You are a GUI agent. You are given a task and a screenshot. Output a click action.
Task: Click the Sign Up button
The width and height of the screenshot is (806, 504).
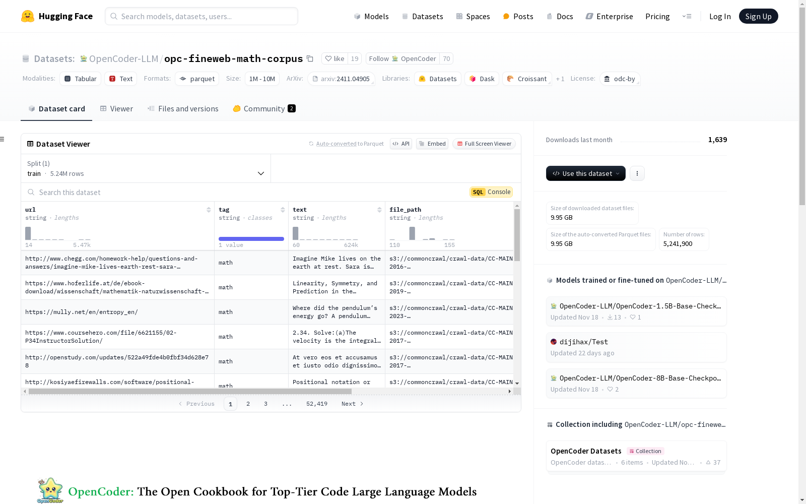(x=758, y=17)
